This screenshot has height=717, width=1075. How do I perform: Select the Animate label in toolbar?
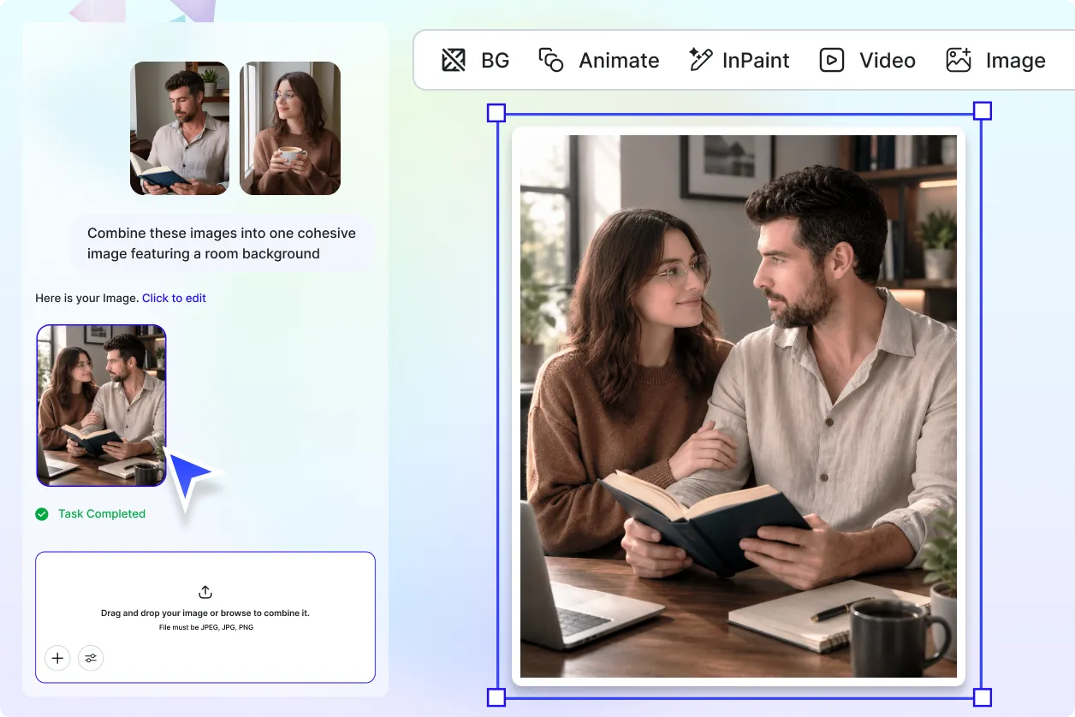click(619, 61)
